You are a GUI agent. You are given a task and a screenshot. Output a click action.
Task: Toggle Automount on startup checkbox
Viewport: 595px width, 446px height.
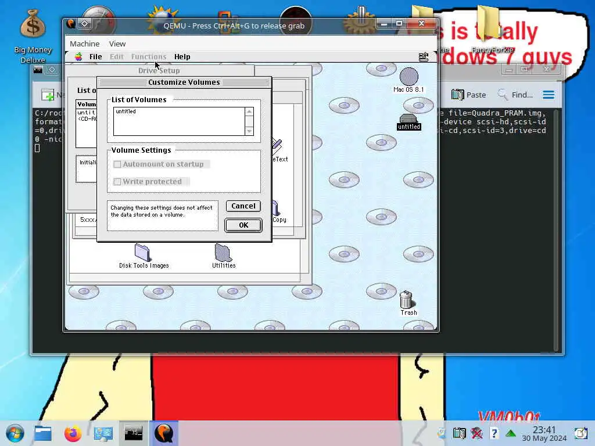117,164
